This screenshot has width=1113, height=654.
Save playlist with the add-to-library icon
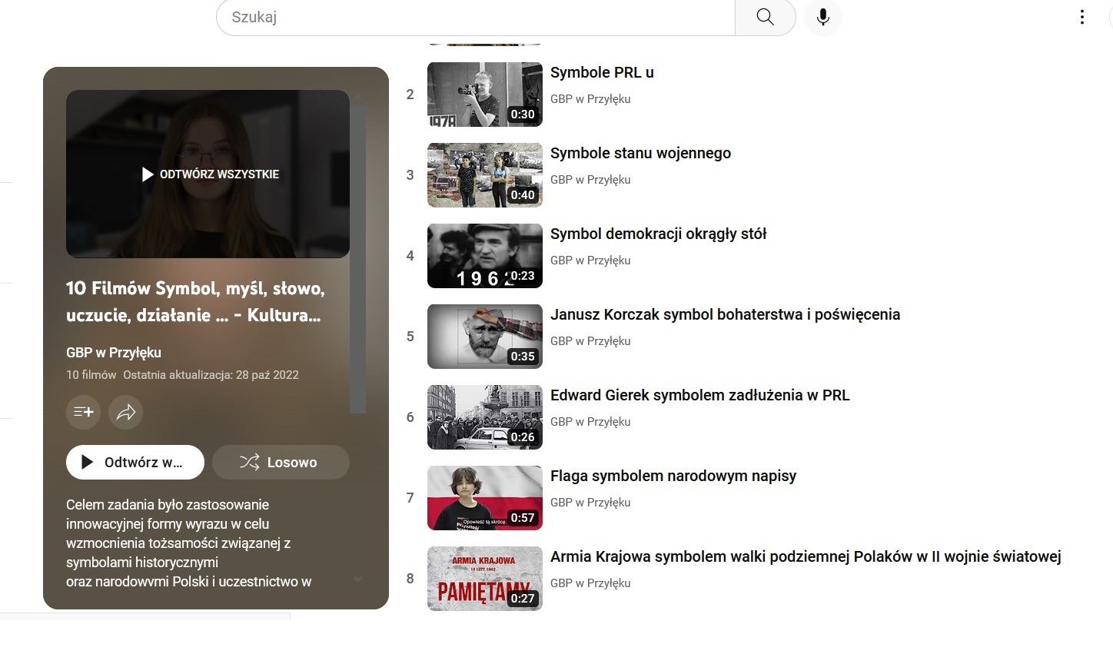click(83, 412)
